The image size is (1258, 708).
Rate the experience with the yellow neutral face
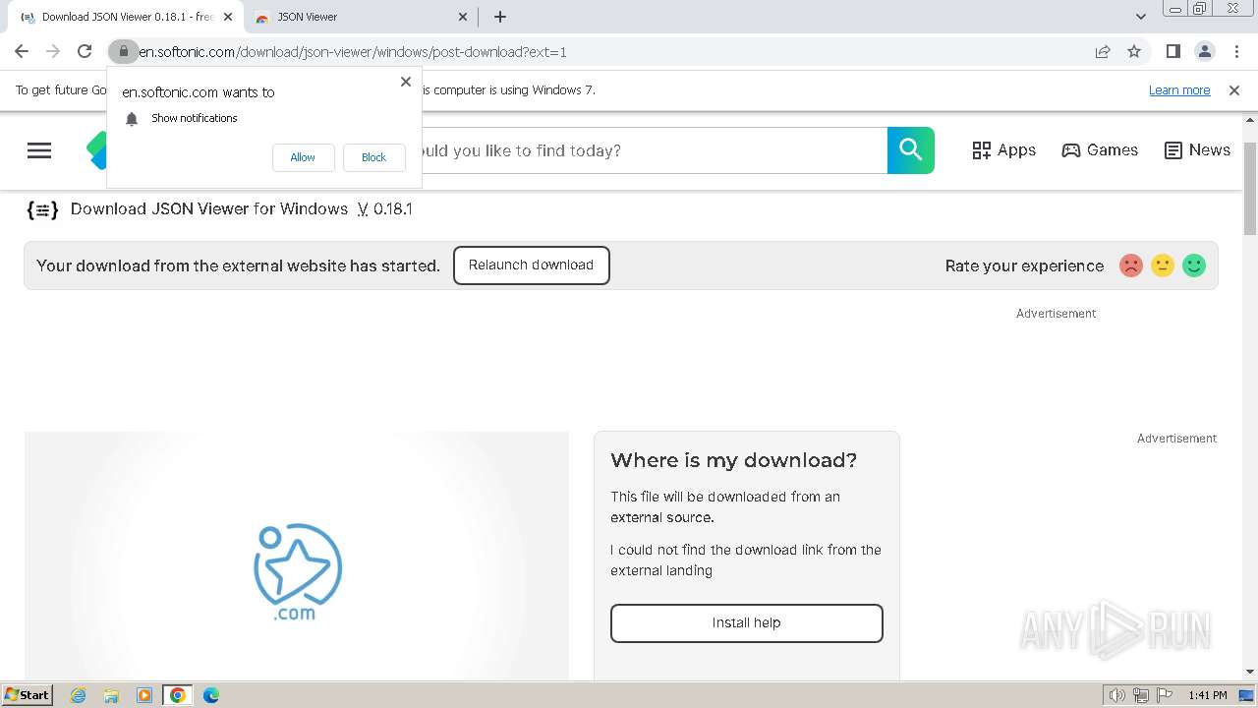click(x=1163, y=265)
